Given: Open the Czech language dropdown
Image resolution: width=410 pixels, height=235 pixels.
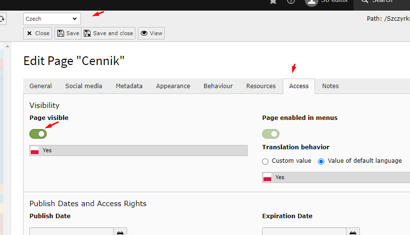Looking at the screenshot, I should 52,19.
